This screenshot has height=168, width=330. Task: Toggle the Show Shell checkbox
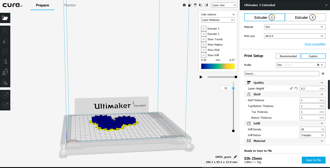(204, 50)
